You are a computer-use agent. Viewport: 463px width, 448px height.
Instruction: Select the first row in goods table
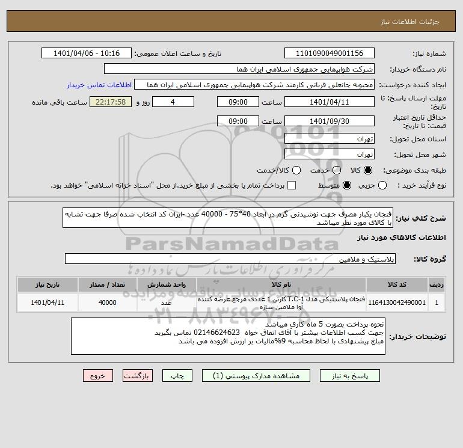[231, 302]
